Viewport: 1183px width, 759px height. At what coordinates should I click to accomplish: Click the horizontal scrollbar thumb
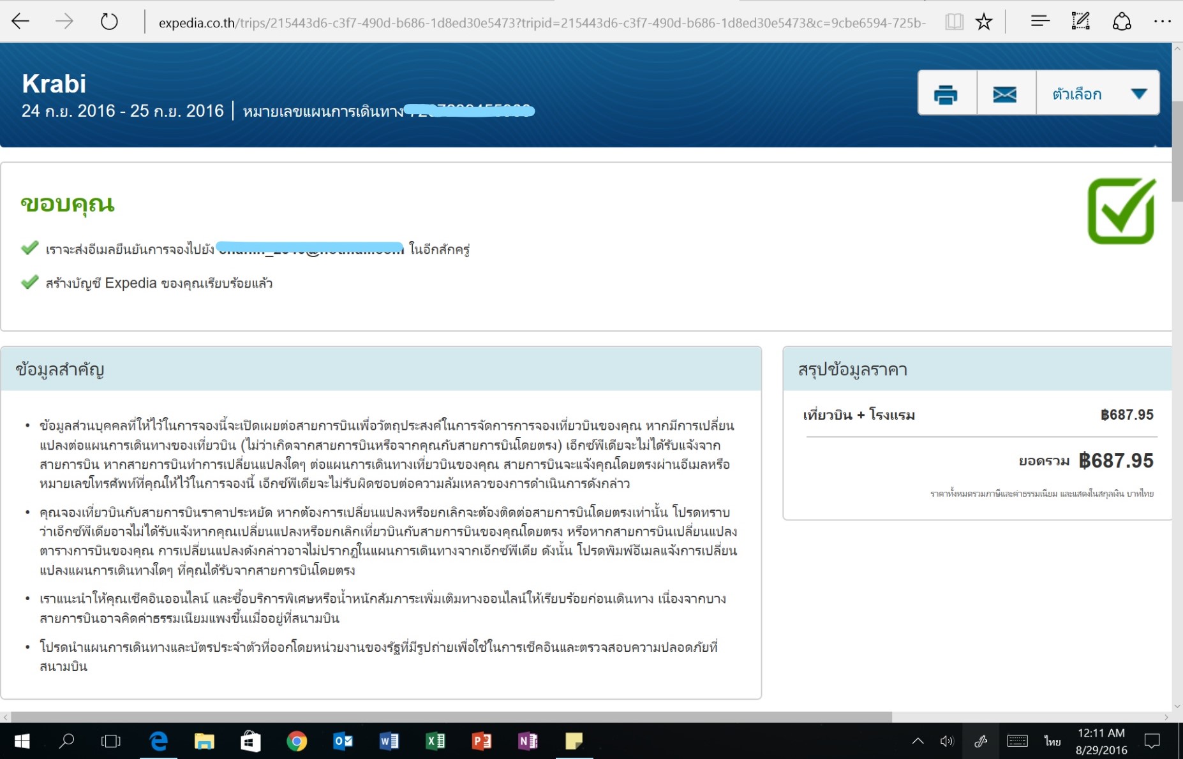tap(451, 718)
